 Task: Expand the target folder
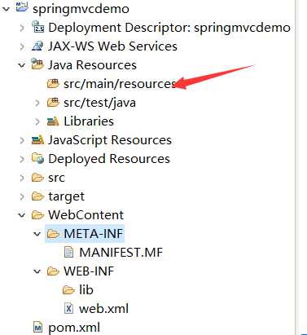pos(22,196)
